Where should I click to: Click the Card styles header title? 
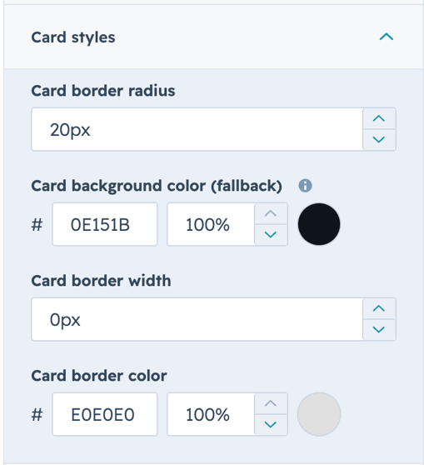click(73, 37)
